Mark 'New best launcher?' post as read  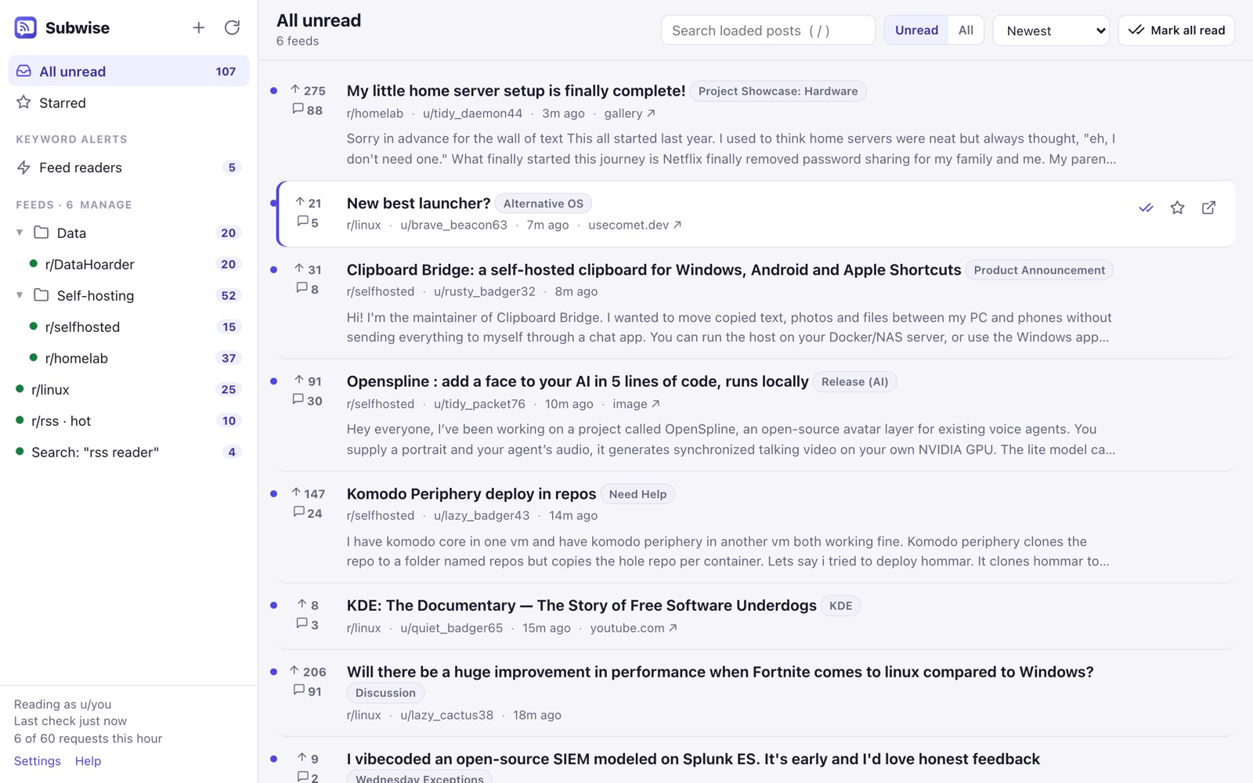click(x=1146, y=207)
